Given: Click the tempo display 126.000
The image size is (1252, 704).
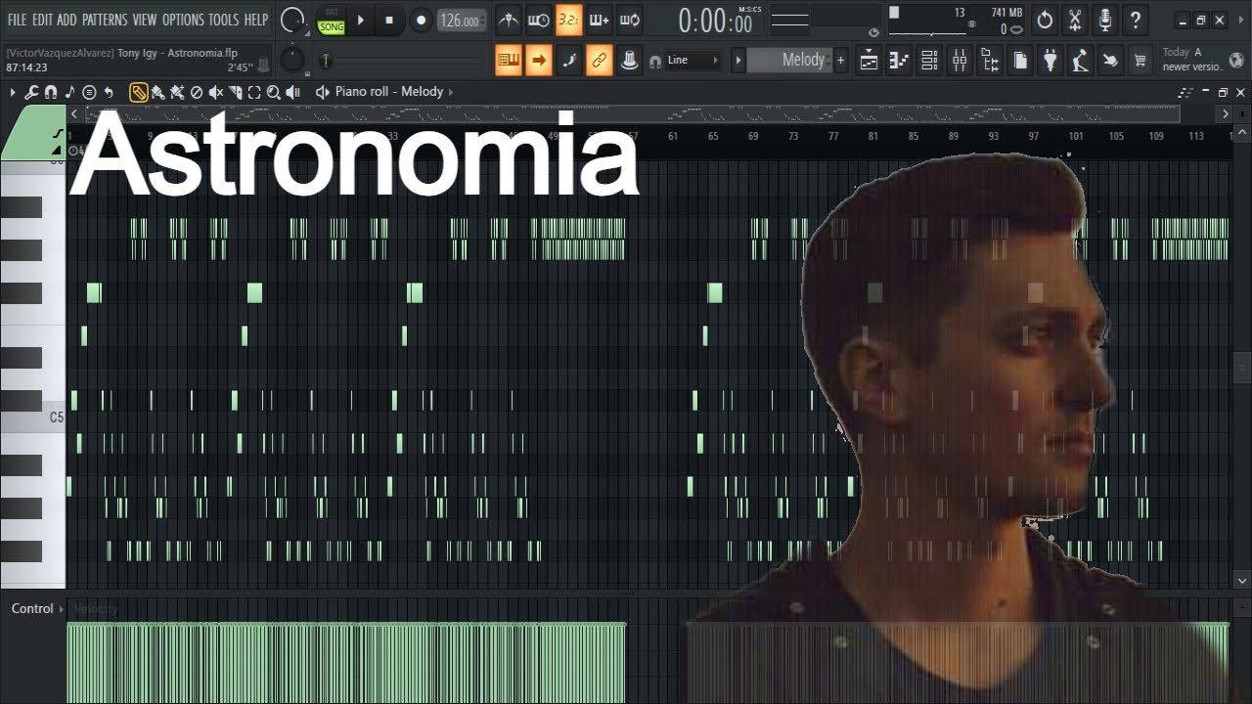Looking at the screenshot, I should (x=460, y=21).
